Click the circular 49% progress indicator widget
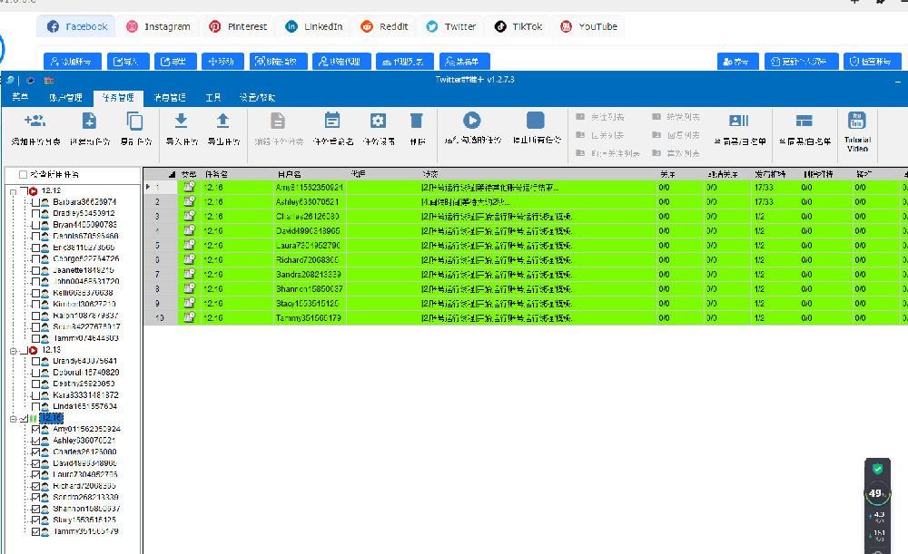908x554 pixels. pyautogui.click(x=876, y=491)
